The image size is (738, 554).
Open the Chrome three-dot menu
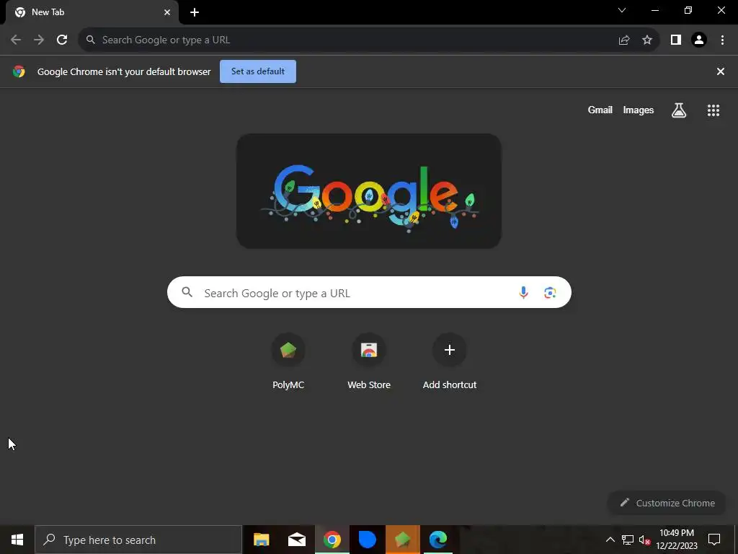[722, 40]
